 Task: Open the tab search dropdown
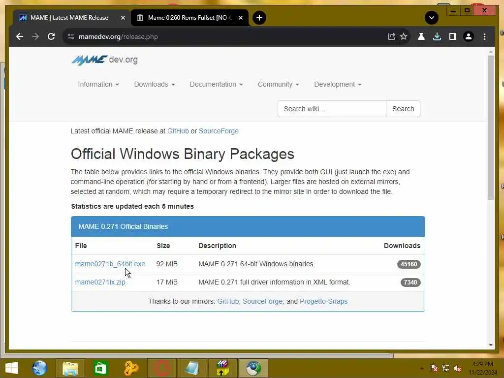431,18
